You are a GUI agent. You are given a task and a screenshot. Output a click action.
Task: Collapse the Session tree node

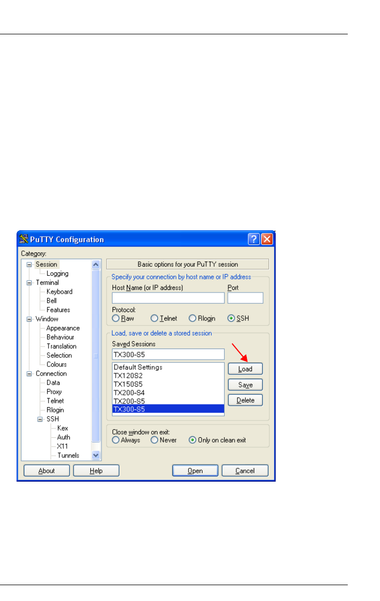(29, 265)
